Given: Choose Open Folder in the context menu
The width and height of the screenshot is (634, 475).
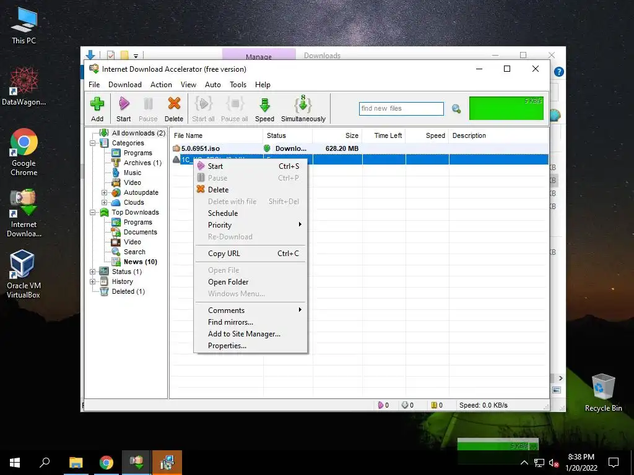Looking at the screenshot, I should click(250, 281).
